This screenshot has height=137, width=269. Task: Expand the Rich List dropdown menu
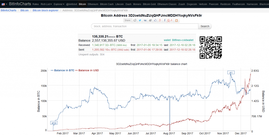pyautogui.click(x=46, y=4)
